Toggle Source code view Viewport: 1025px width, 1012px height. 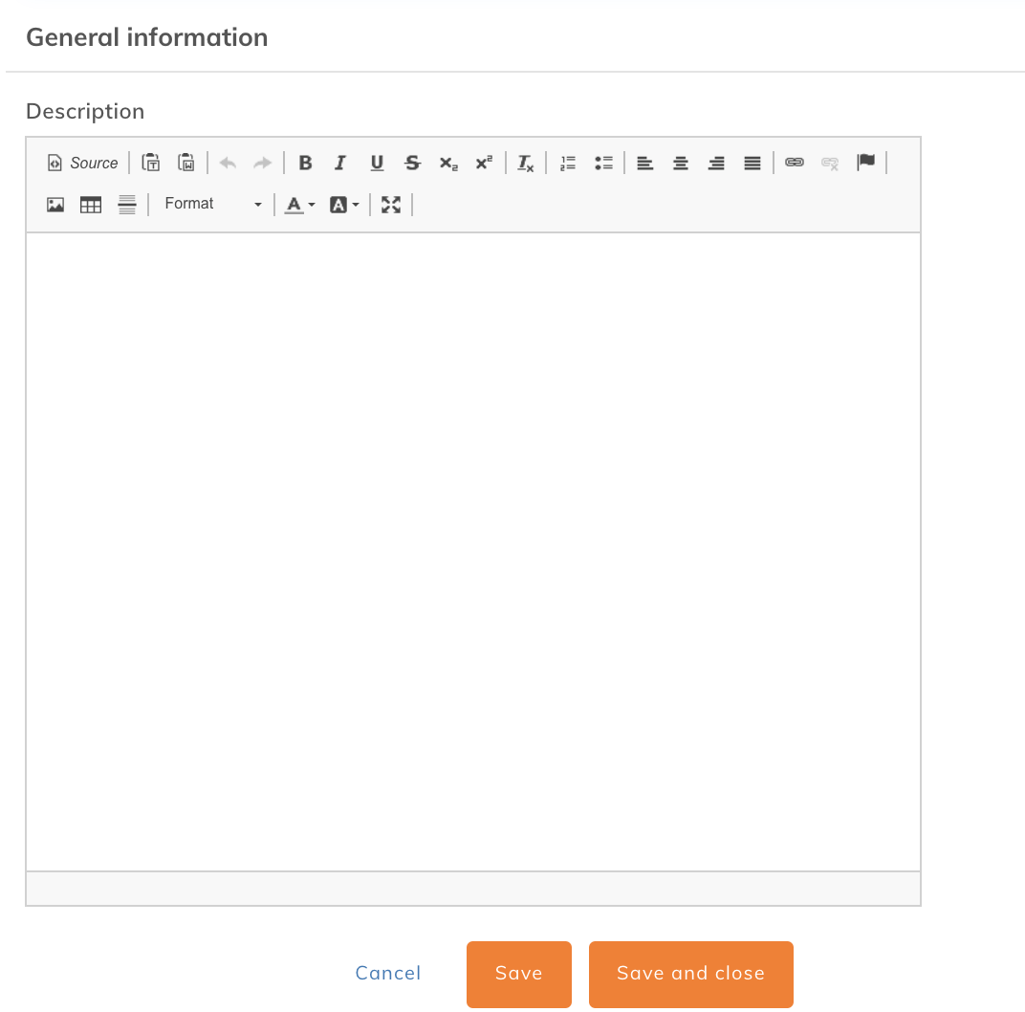[x=82, y=163]
